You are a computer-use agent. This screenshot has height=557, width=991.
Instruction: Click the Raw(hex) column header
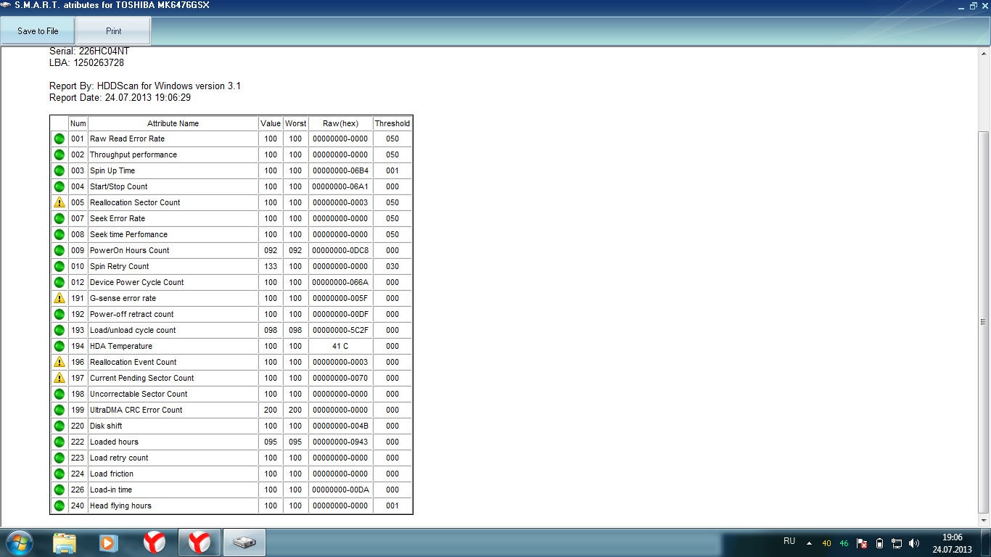point(341,123)
